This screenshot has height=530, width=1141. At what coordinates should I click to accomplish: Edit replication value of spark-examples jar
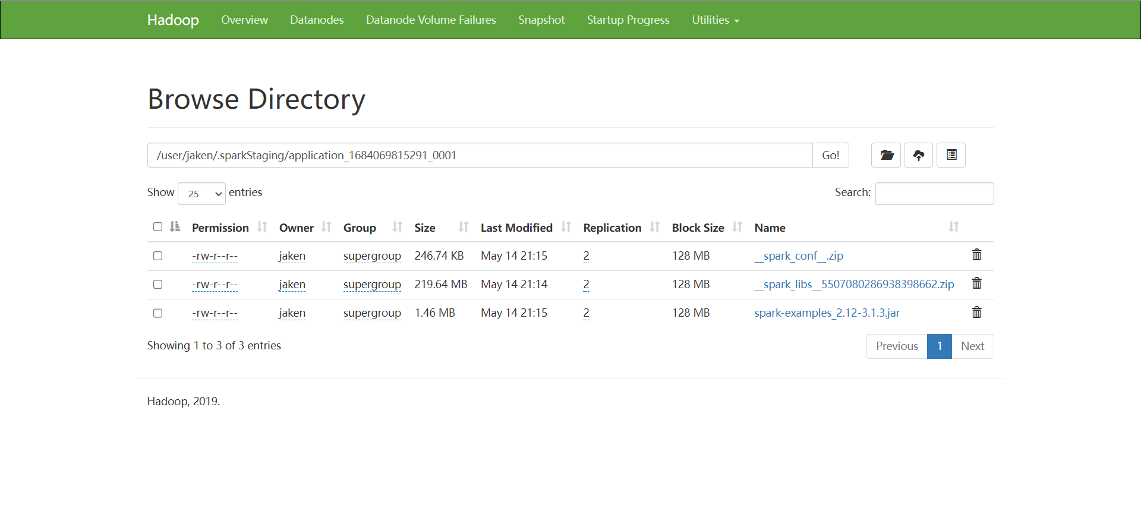tap(586, 313)
